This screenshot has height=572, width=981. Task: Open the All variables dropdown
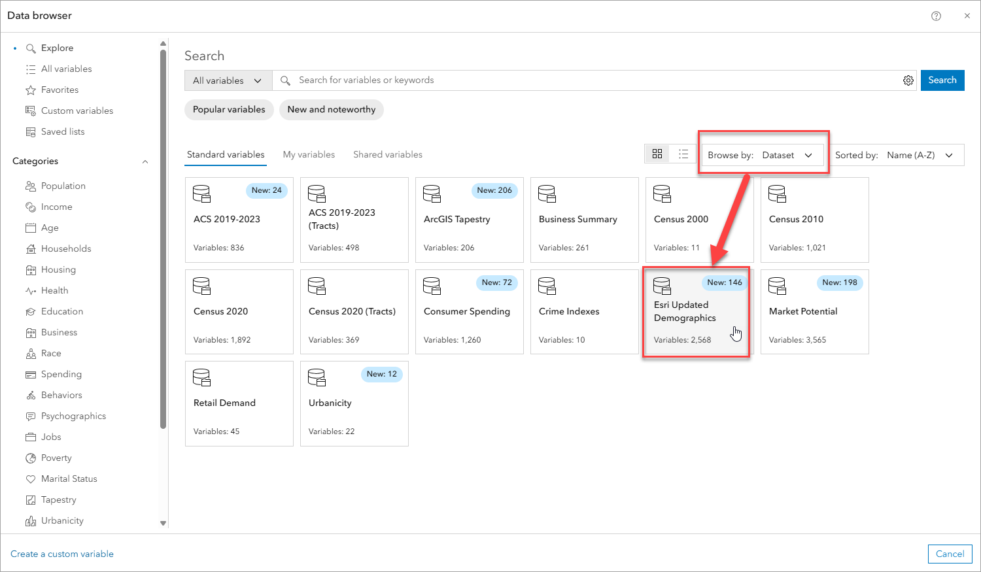click(228, 80)
